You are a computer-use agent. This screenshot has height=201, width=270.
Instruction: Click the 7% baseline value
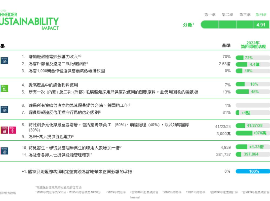[228, 85]
